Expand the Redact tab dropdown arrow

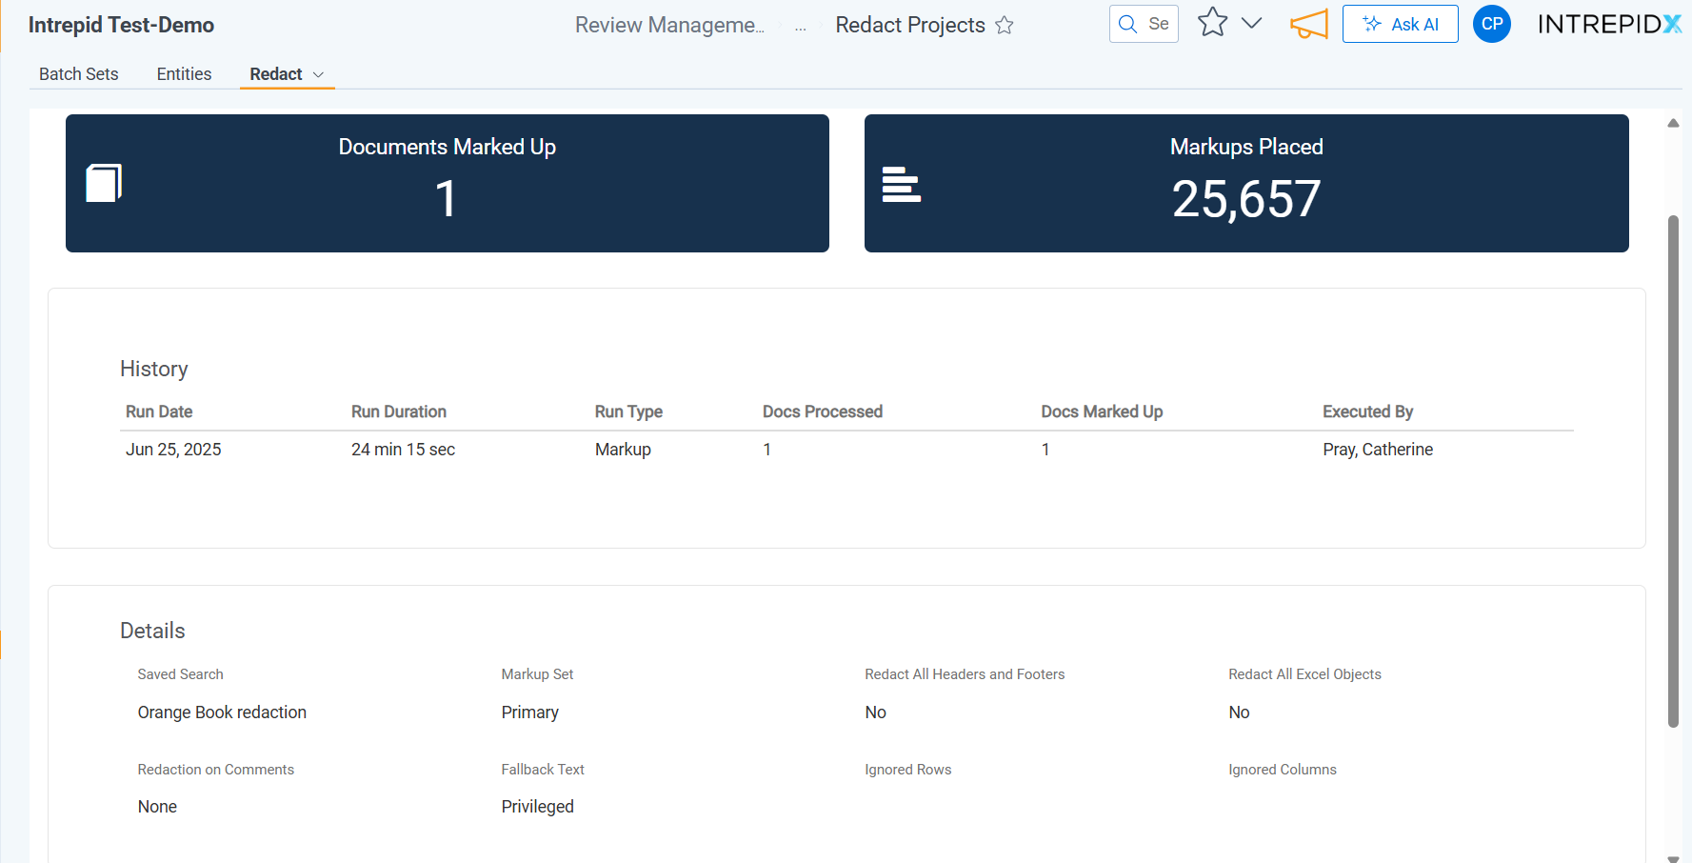(x=319, y=75)
